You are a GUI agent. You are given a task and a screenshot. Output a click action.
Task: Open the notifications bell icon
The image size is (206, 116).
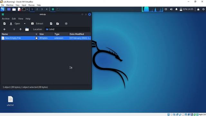176,9
